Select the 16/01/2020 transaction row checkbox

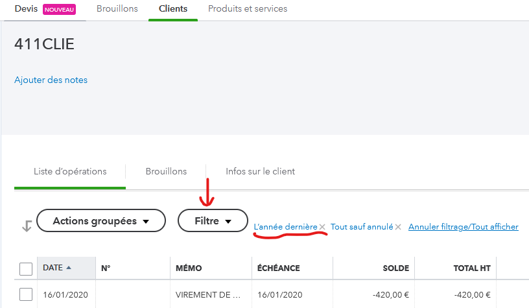pos(26,294)
